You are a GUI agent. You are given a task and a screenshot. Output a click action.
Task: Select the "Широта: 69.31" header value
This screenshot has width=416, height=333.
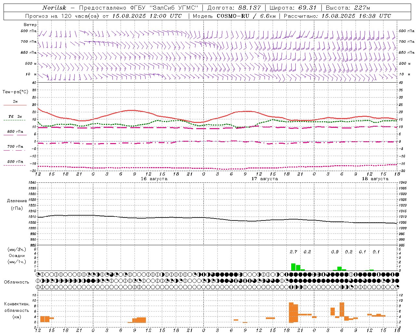(293, 8)
